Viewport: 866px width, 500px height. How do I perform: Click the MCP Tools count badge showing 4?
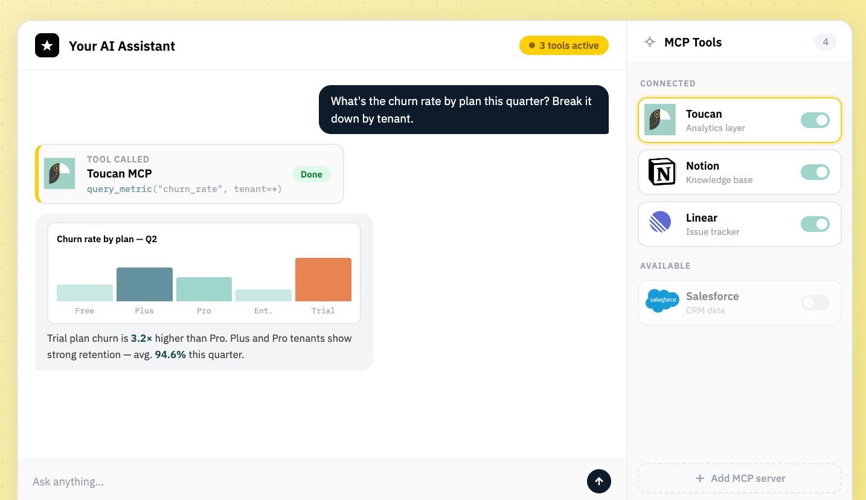826,42
